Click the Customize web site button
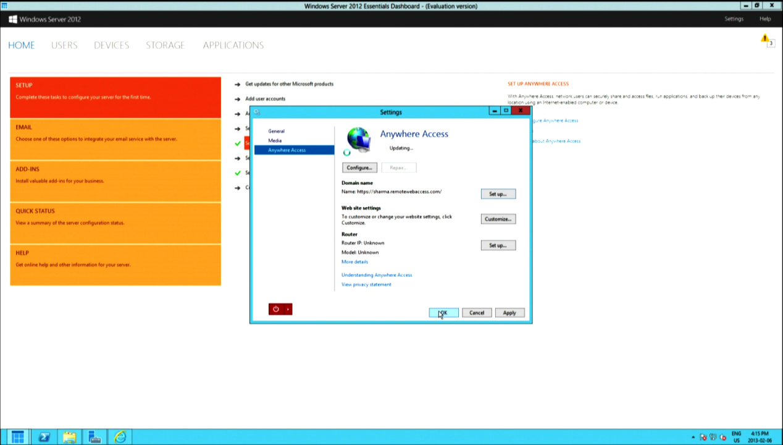 pos(498,219)
